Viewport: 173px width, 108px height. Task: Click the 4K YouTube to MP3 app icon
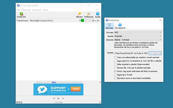coord(18,5)
